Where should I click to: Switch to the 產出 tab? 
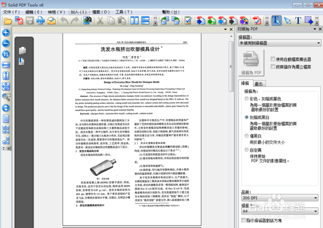click(258, 84)
